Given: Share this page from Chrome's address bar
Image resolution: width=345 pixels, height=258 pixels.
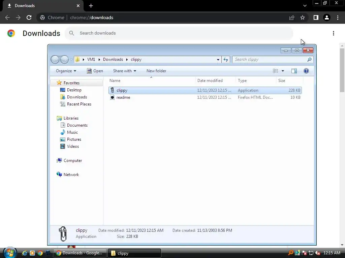Looking at the screenshot, I should click(x=292, y=17).
